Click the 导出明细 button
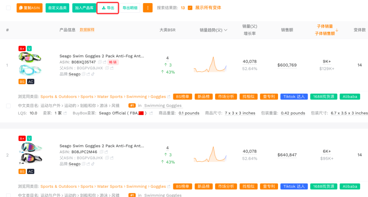This screenshot has height=197, width=368. point(130,8)
